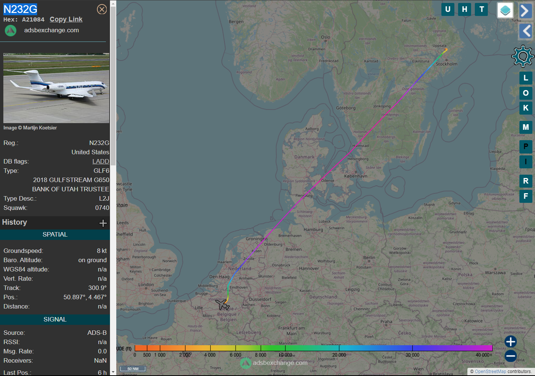Click the position value 50.897°, 4.467°
Screen dimensions: 535x376
click(x=85, y=297)
